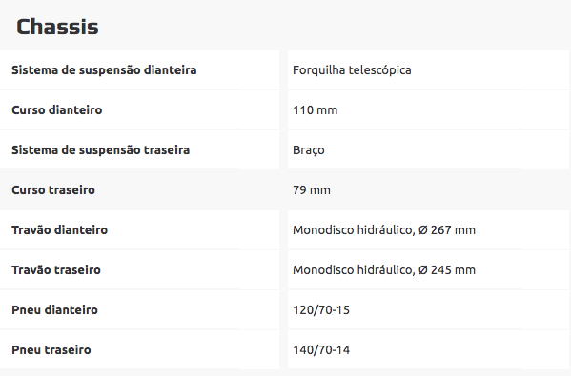Select the Travão dianteiro label

[x=60, y=229]
